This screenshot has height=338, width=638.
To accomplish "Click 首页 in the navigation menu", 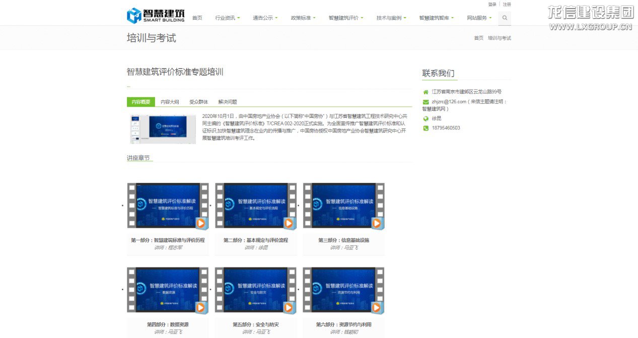I will (196, 17).
